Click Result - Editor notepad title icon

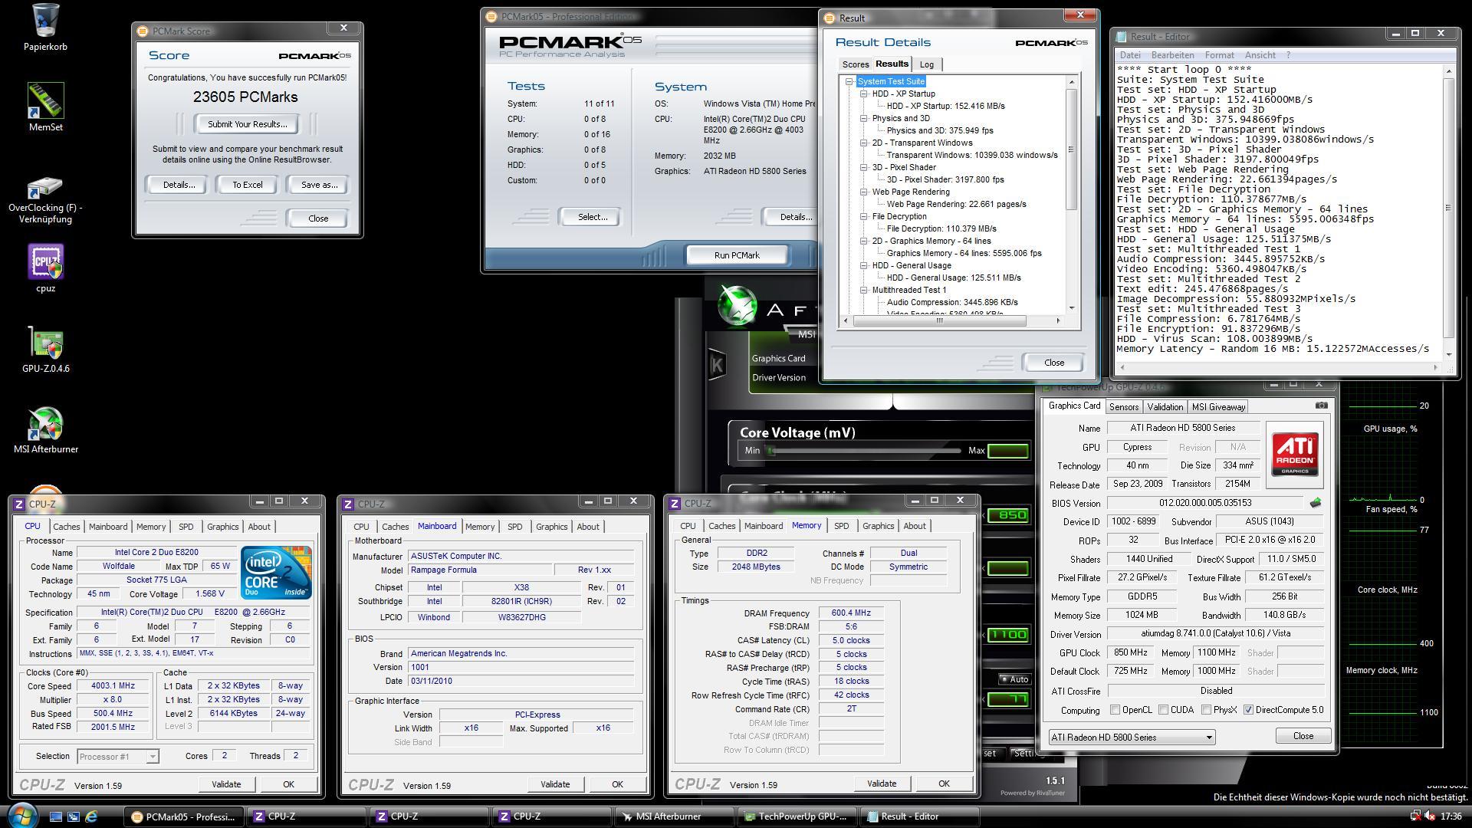pyautogui.click(x=1122, y=37)
